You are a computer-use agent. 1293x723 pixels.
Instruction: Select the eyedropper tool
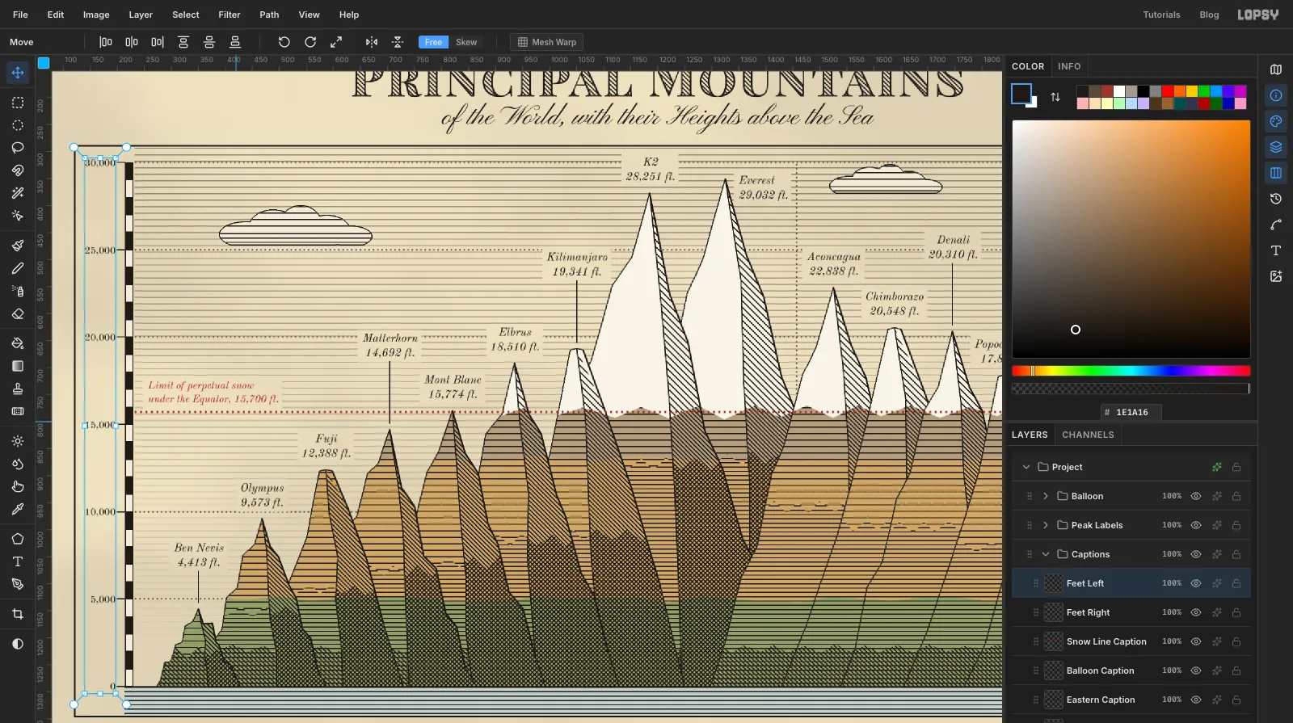(18, 509)
